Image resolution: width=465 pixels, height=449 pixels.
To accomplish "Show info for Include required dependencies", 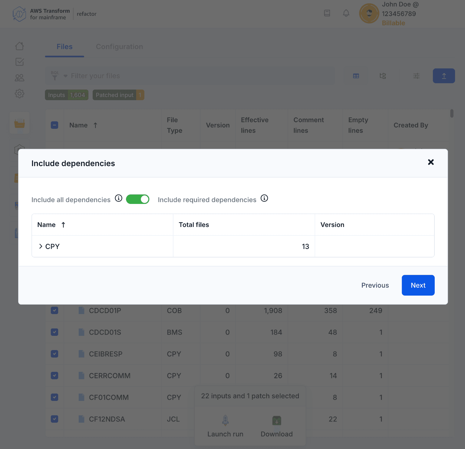I will [264, 198].
